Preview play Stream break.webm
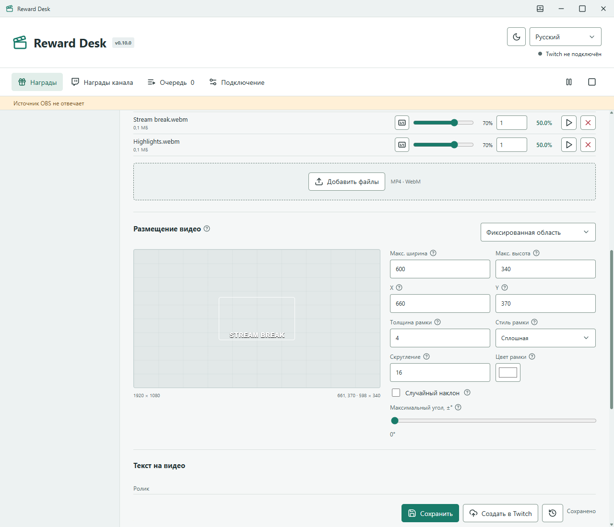Image resolution: width=614 pixels, height=527 pixels. pyautogui.click(x=569, y=123)
